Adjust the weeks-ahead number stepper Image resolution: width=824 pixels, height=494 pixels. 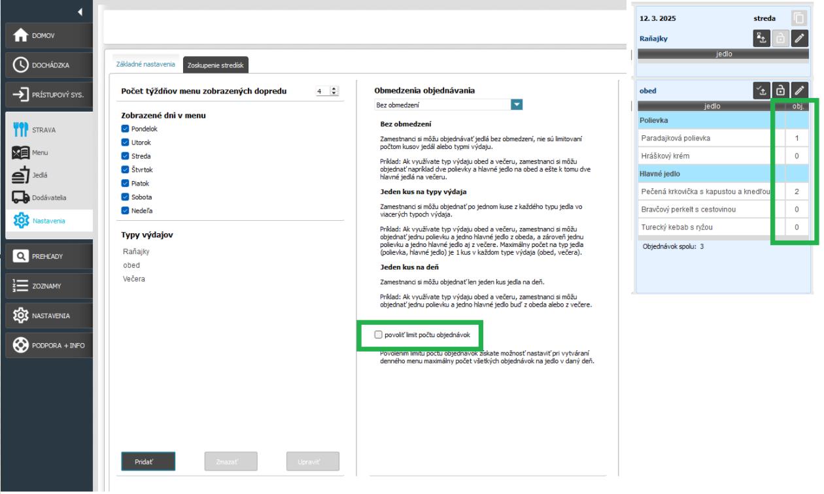coord(336,92)
